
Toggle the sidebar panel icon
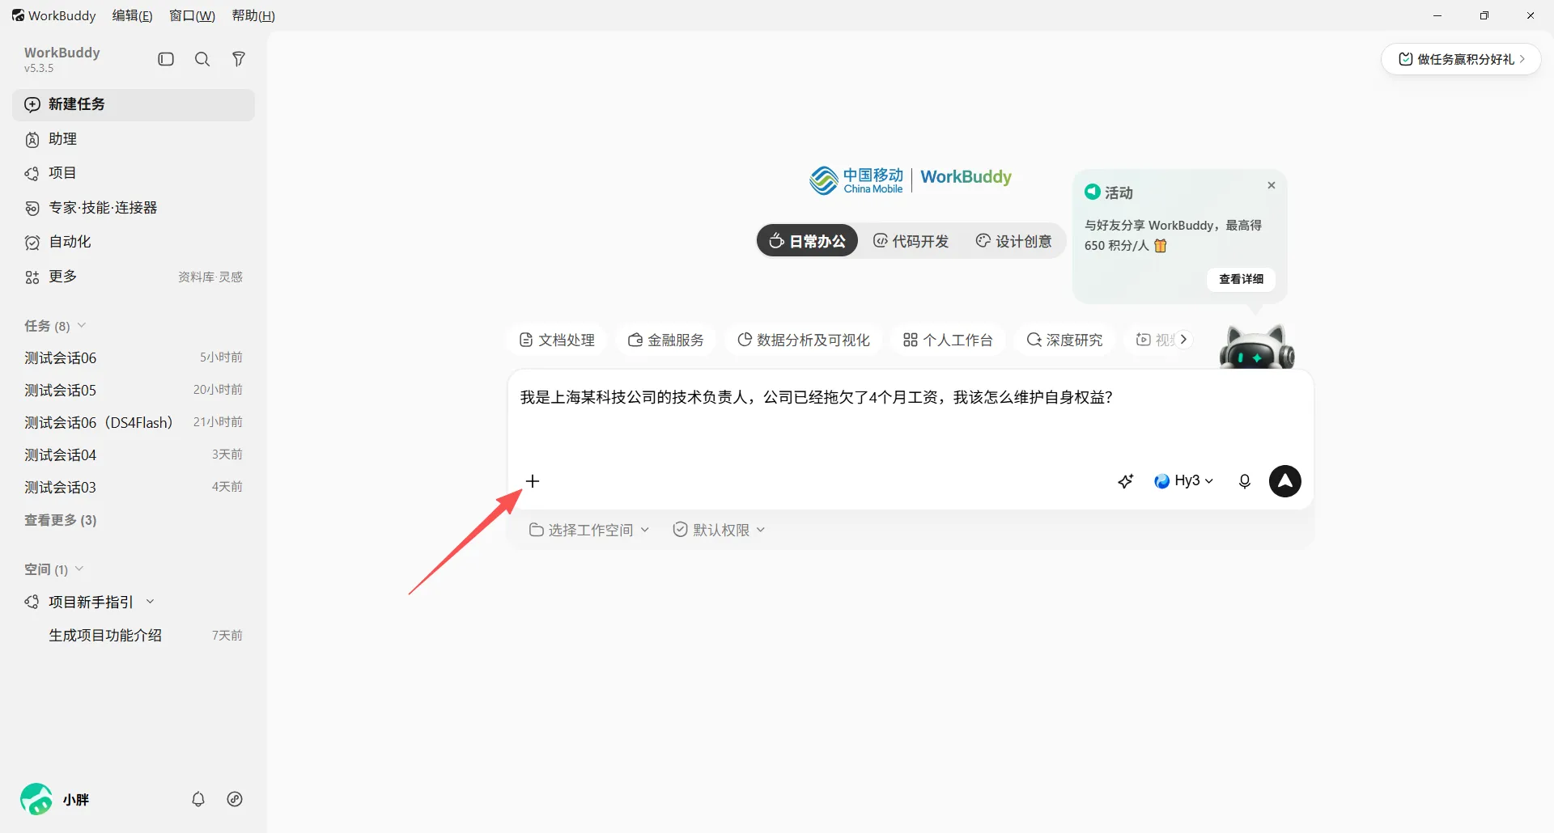(x=166, y=59)
